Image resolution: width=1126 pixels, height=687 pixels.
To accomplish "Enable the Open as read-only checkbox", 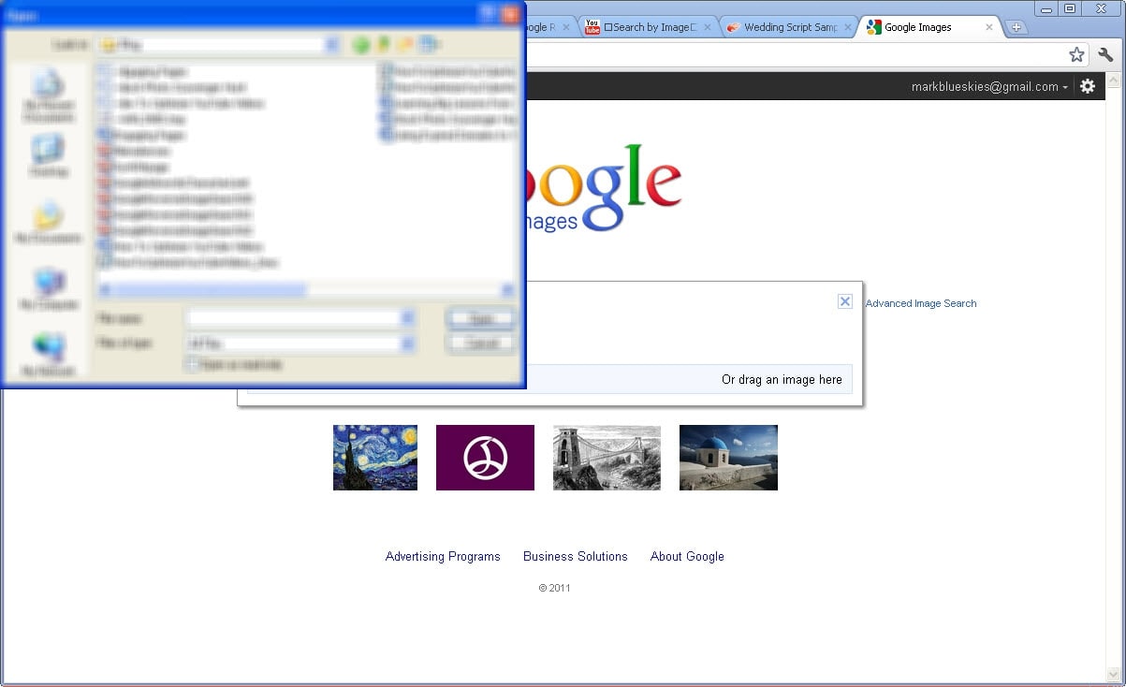I will click(192, 364).
